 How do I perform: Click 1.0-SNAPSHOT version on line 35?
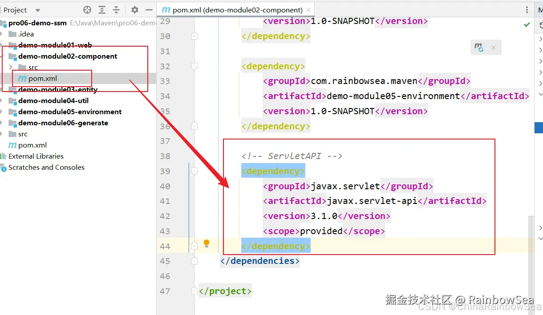coord(343,111)
